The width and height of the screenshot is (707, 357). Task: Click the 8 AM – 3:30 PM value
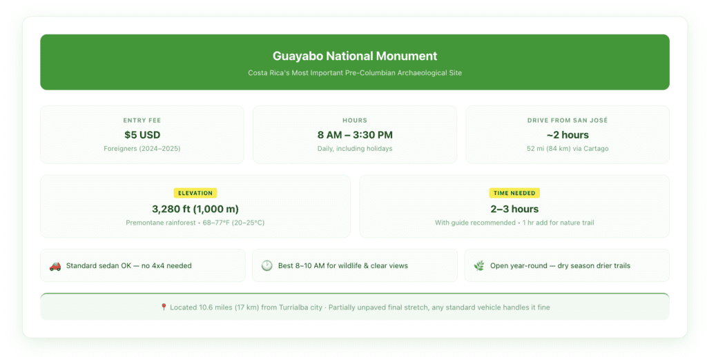point(355,134)
